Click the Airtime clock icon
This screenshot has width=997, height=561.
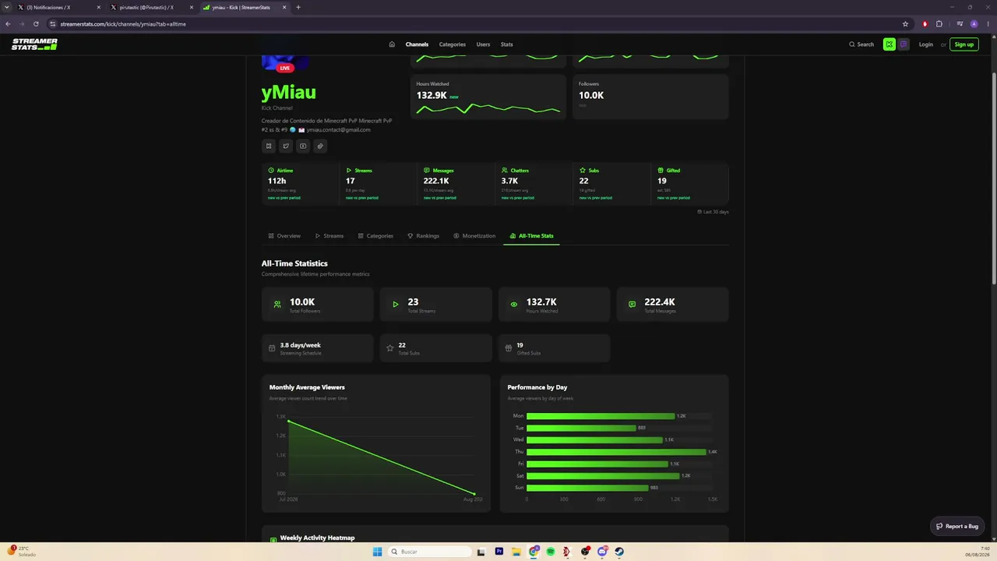[271, 170]
